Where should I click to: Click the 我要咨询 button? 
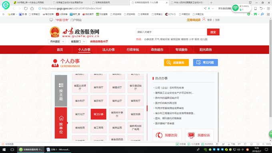click(x=167, y=135)
